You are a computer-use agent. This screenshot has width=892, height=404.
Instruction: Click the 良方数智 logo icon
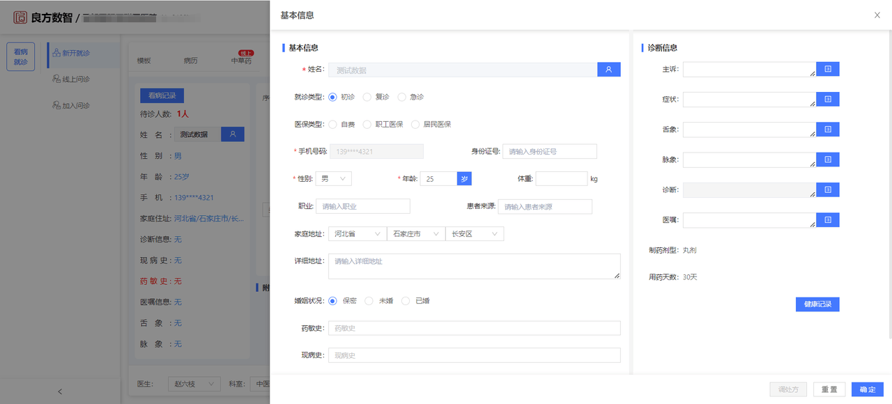click(x=20, y=17)
